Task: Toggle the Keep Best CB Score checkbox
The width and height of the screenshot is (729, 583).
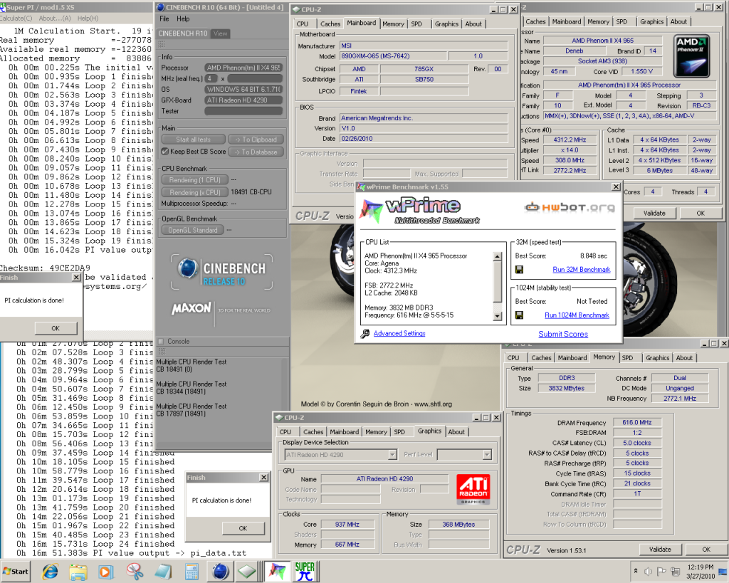Action: (165, 152)
